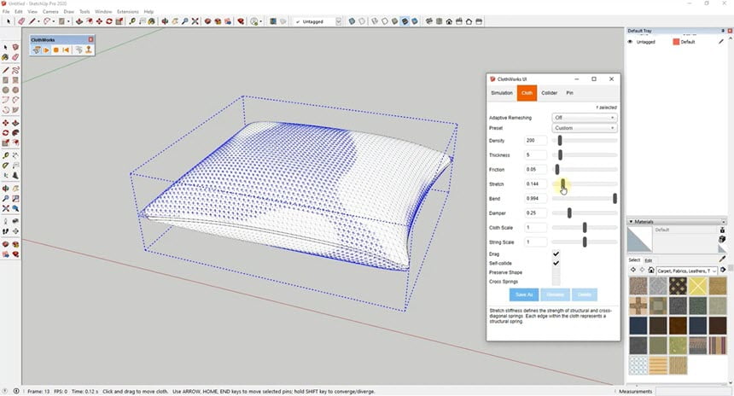The width and height of the screenshot is (734, 396).
Task: Select the yellow crossed fabric material thumbnail
Action: [x=697, y=286]
